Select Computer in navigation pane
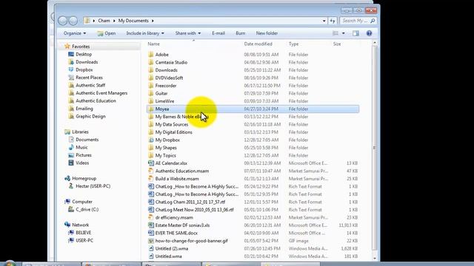474x266 pixels. point(82,202)
